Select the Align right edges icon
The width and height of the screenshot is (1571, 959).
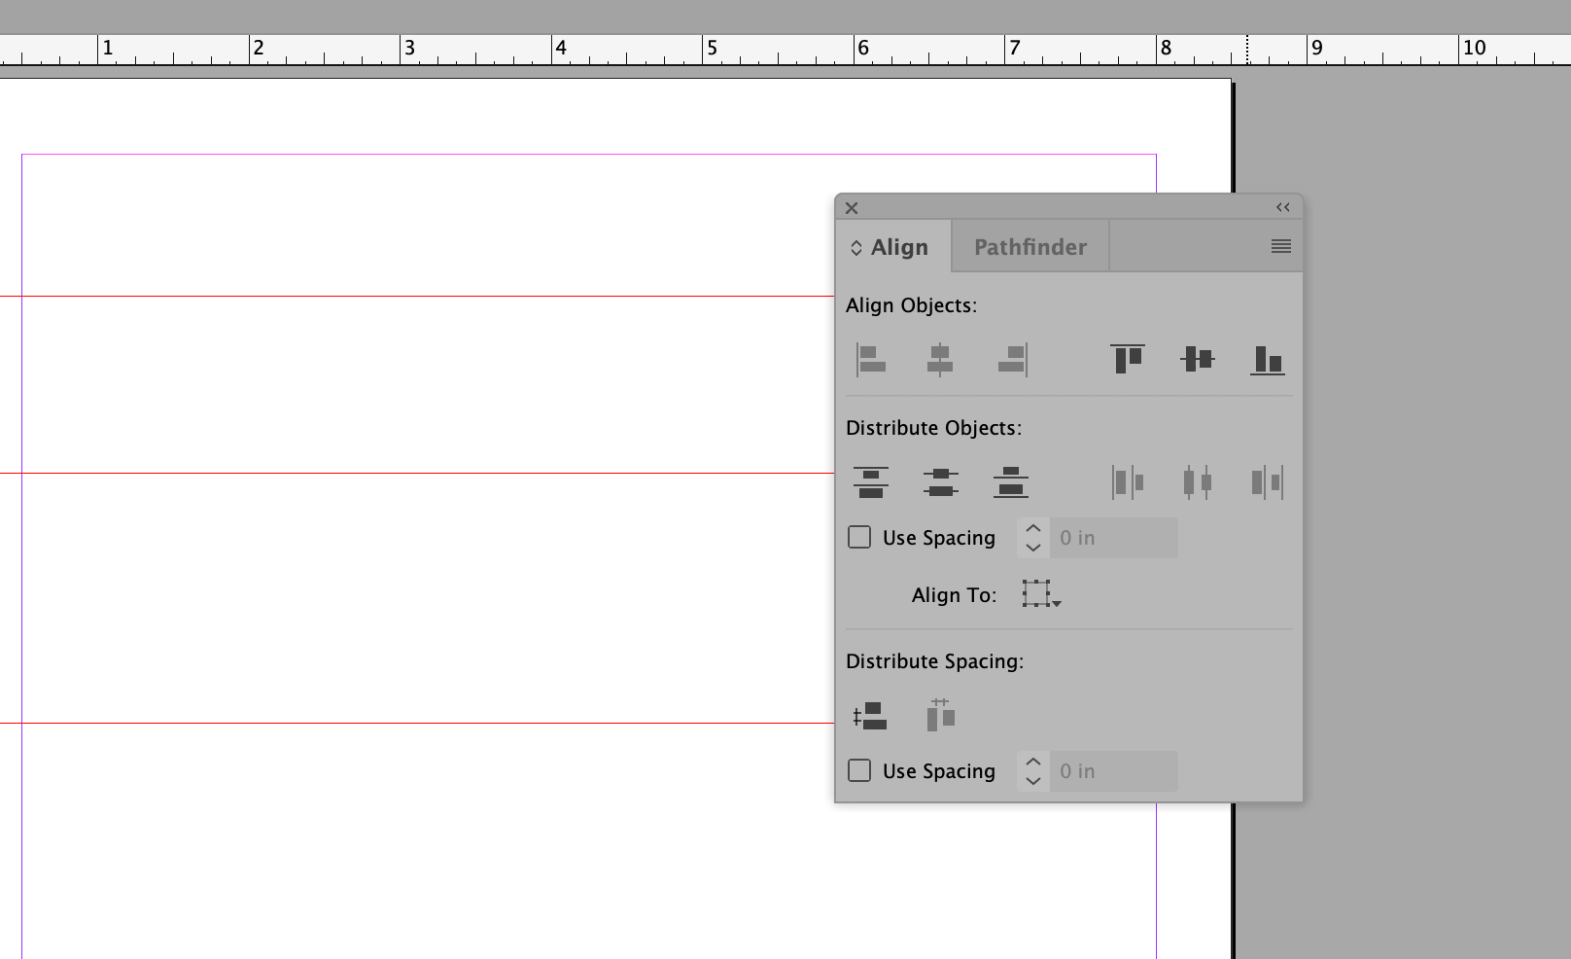(x=1010, y=359)
